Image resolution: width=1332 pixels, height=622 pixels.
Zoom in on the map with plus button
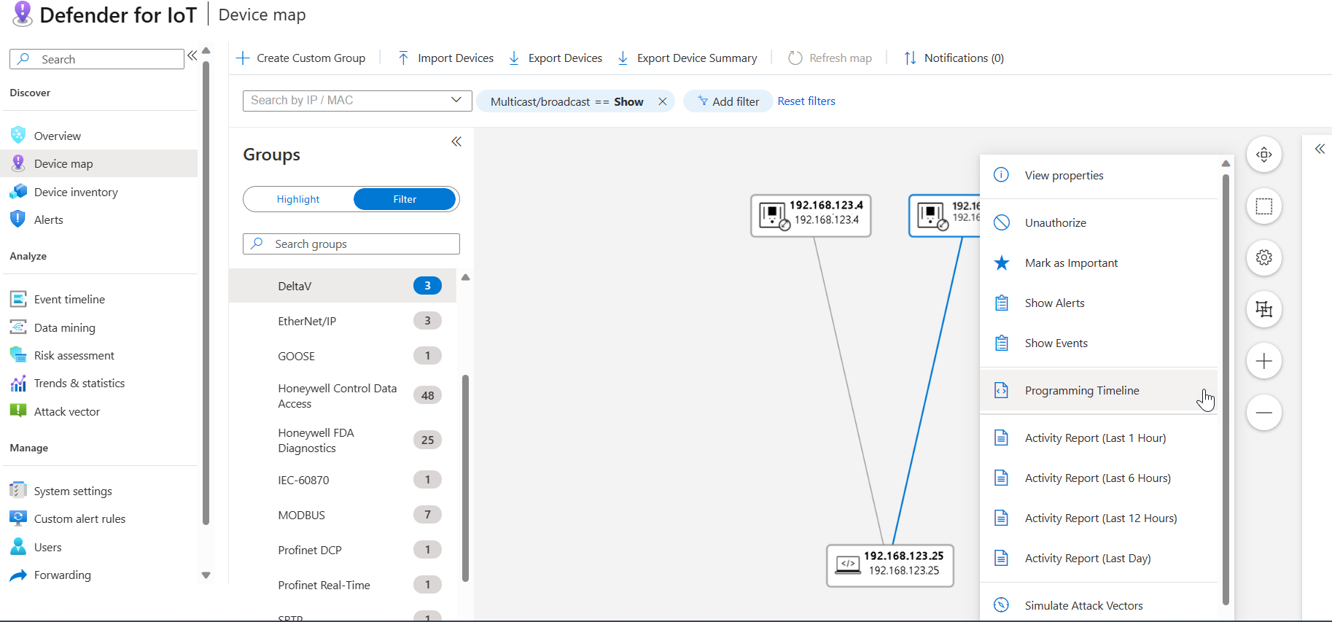click(x=1264, y=361)
